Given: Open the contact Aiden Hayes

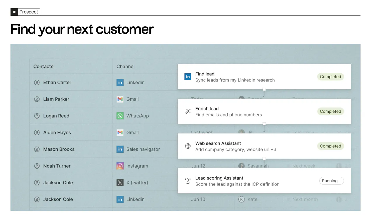Looking at the screenshot, I should 57,132.
